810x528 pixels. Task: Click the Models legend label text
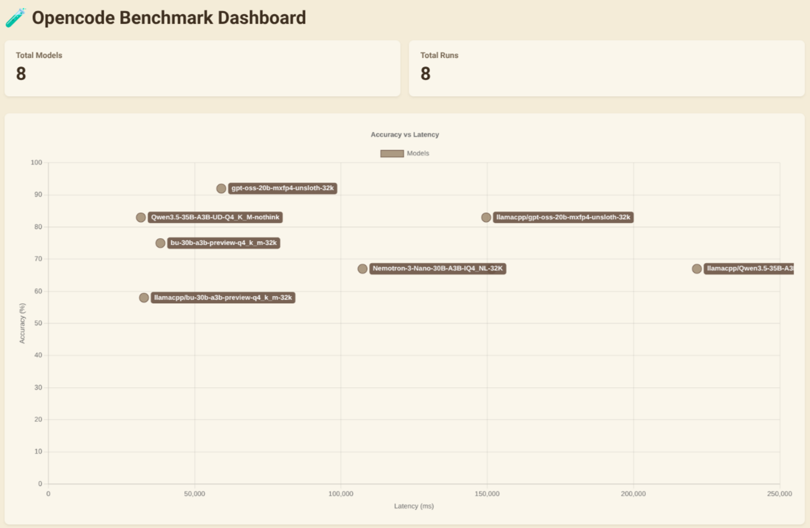[x=418, y=153]
